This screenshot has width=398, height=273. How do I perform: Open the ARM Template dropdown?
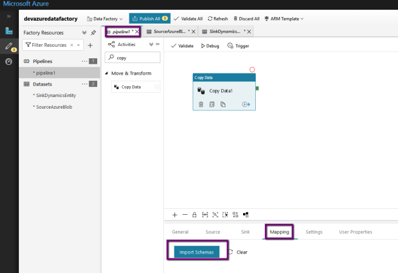pyautogui.click(x=284, y=19)
